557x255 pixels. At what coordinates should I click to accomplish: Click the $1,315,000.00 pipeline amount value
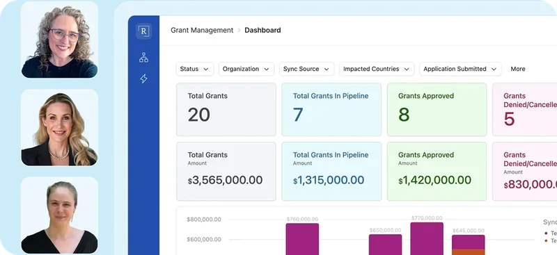coord(329,180)
